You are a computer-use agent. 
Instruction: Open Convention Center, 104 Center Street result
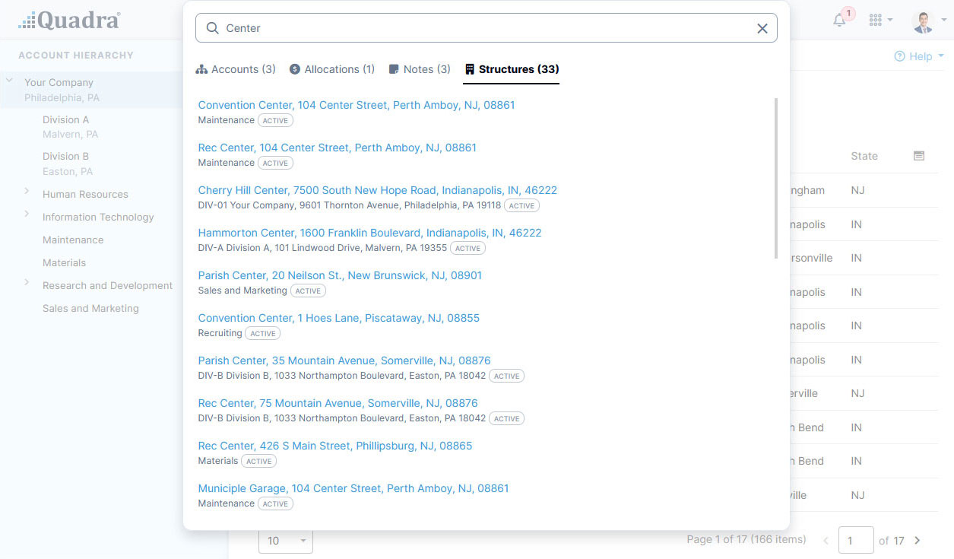pos(357,105)
